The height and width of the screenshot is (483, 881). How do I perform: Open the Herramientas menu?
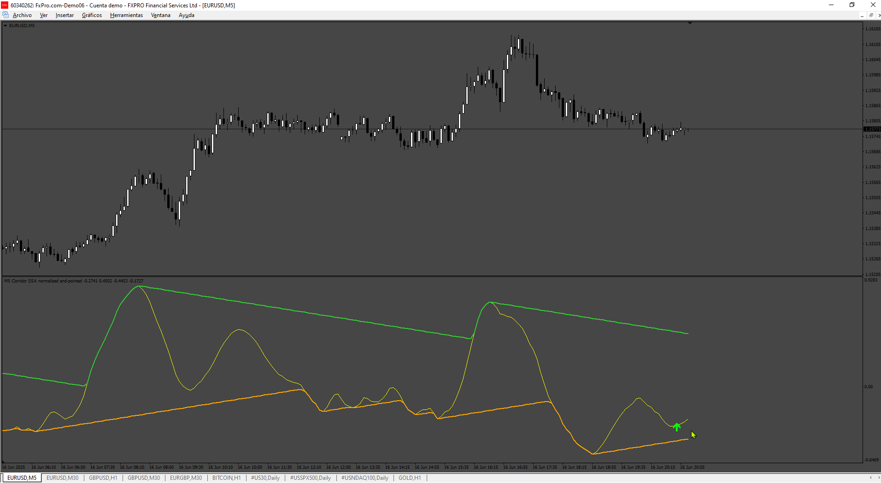pyautogui.click(x=126, y=15)
